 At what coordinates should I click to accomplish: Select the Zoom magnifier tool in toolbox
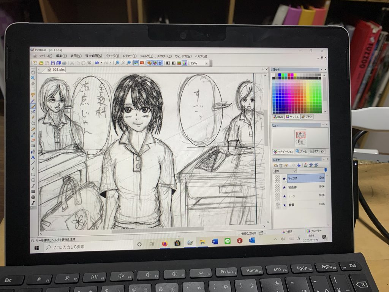coord(33,78)
